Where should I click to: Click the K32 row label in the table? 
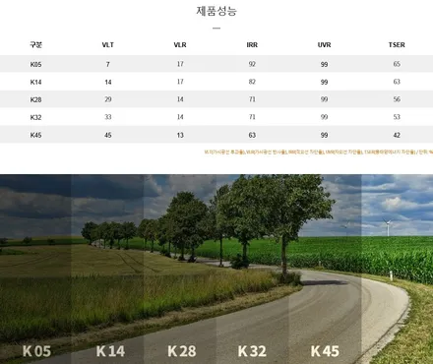tap(35, 117)
